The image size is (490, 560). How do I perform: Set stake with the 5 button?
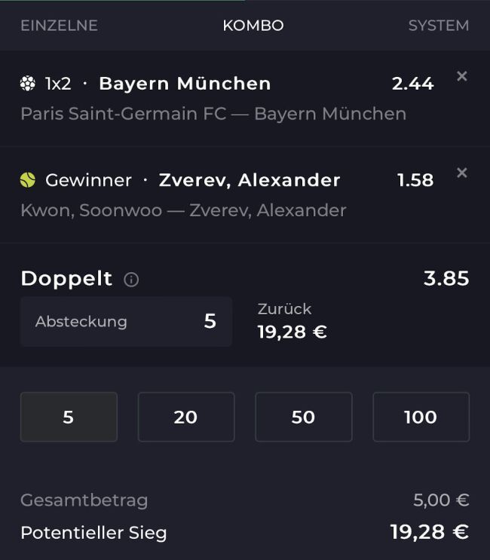(69, 417)
